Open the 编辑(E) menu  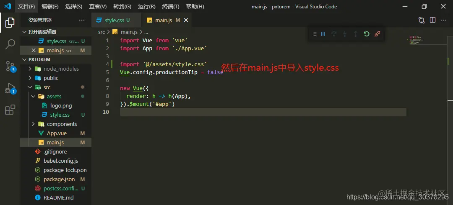click(49, 6)
